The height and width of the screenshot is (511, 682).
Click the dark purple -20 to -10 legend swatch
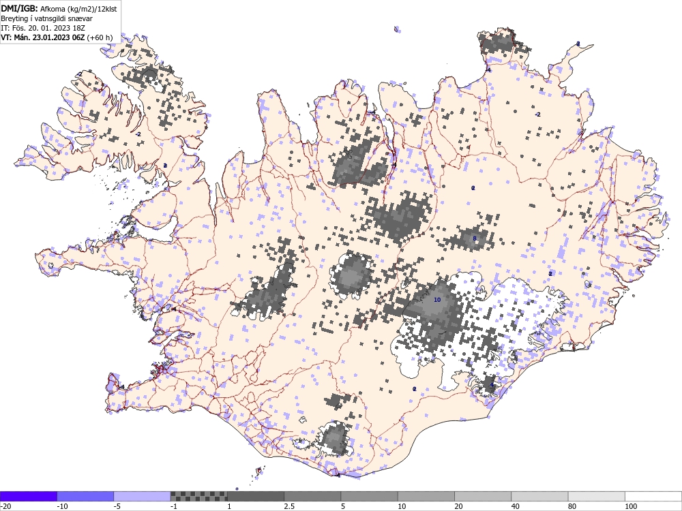pos(28,496)
